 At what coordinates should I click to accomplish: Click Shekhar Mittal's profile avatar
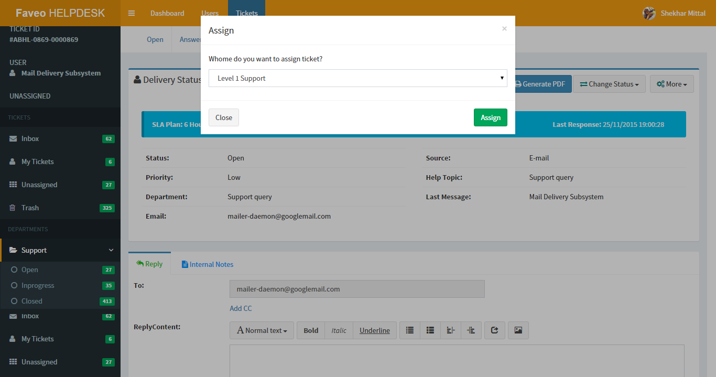649,13
